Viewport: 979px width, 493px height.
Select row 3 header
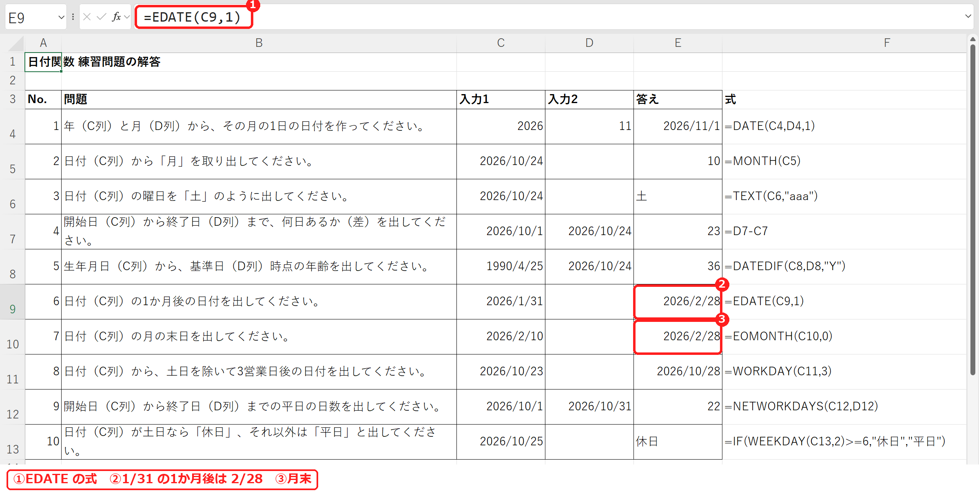[x=12, y=99]
